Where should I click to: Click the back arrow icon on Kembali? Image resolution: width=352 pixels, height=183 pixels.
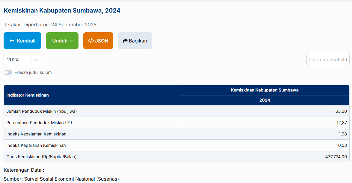[12, 41]
